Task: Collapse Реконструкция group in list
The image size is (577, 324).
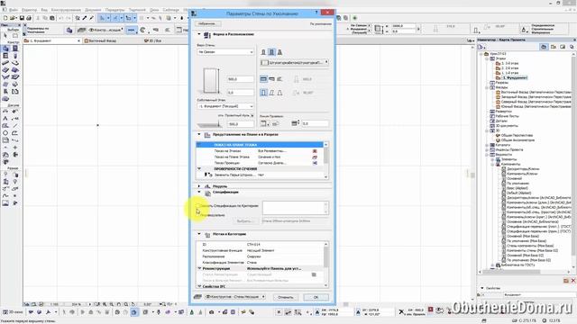Action: tap(199, 268)
